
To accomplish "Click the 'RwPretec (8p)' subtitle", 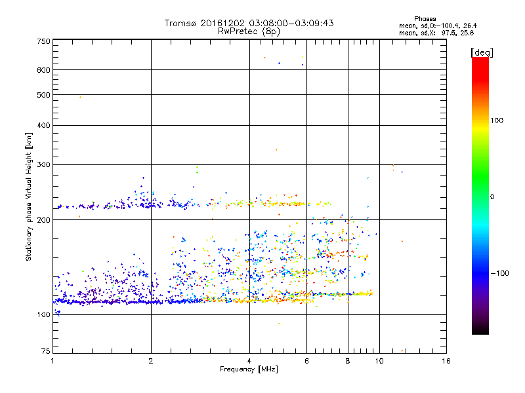I will click(249, 31).
